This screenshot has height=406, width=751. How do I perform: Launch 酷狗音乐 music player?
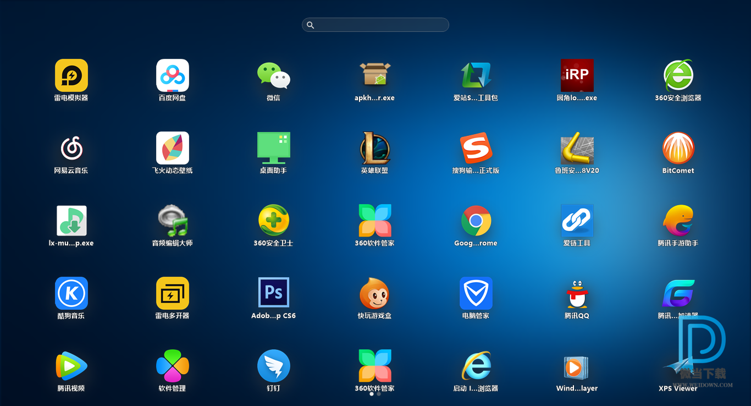tap(71, 293)
